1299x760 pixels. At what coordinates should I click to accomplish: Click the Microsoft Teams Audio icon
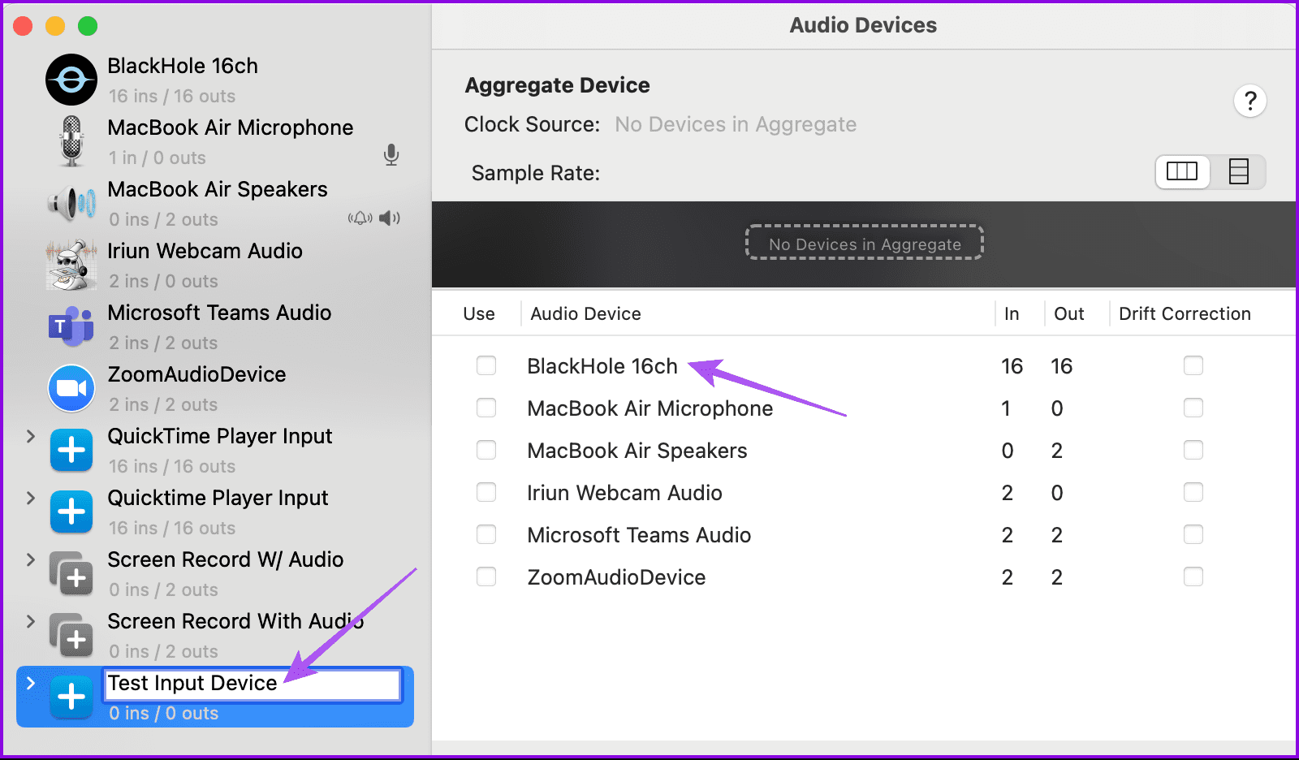coord(71,326)
